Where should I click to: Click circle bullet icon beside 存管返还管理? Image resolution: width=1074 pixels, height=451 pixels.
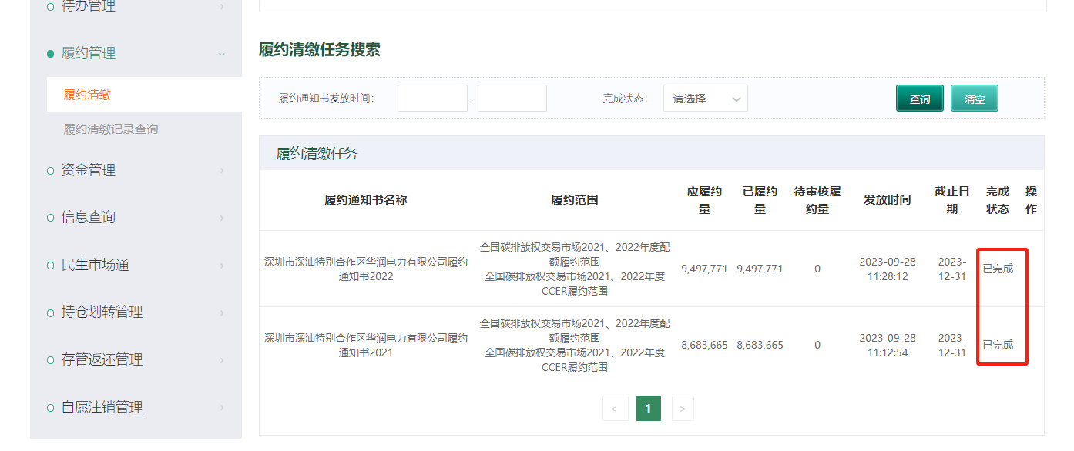coord(51,360)
